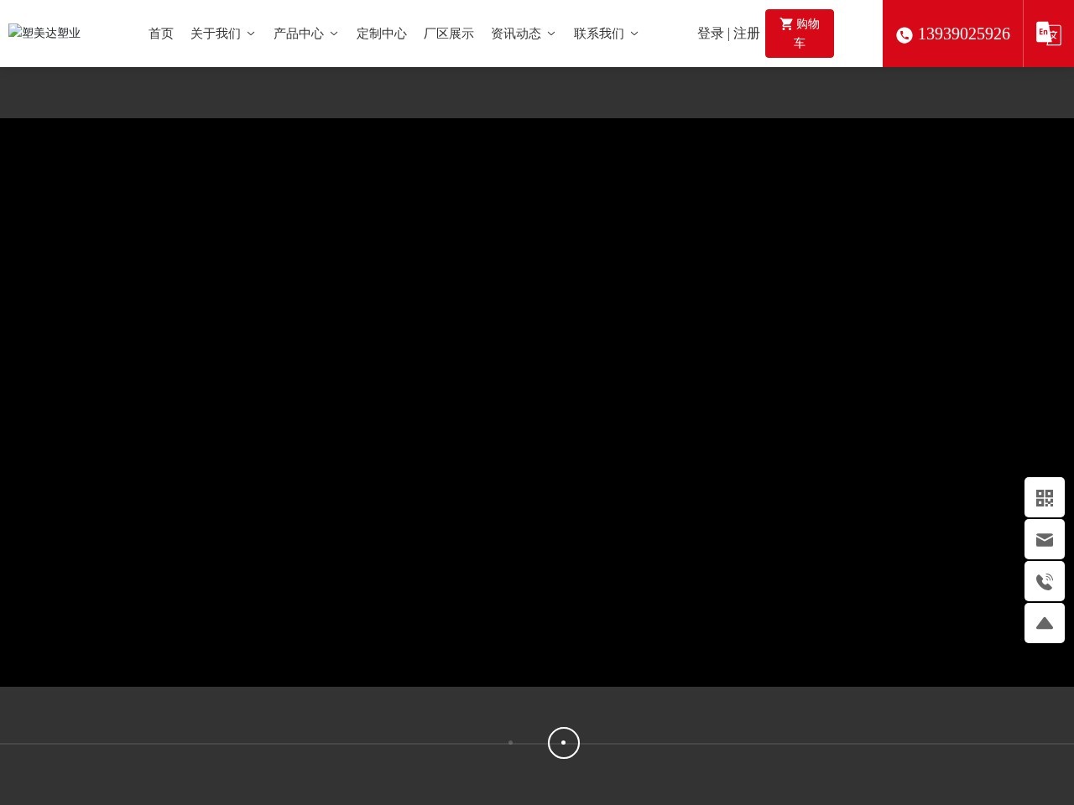Expand the 关于我们 dropdown arrow
This screenshot has width=1074, height=805.
pyautogui.click(x=250, y=34)
